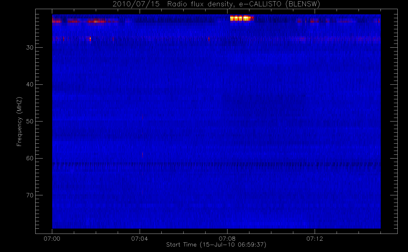The height and width of the screenshot is (252, 408).
Task: Click the dark horizontal band near 62 MHz
Action: click(x=216, y=166)
